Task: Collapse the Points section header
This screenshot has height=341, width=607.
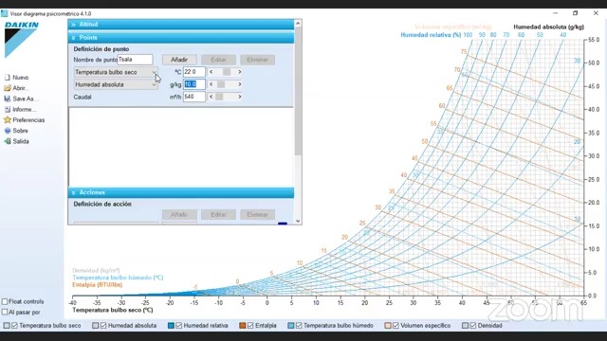Action: click(181, 38)
